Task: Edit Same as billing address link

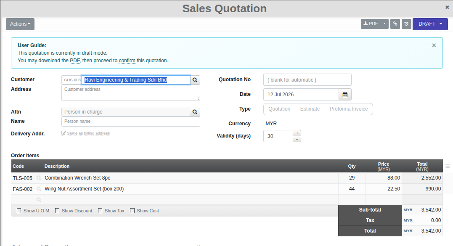Action: tap(85, 133)
